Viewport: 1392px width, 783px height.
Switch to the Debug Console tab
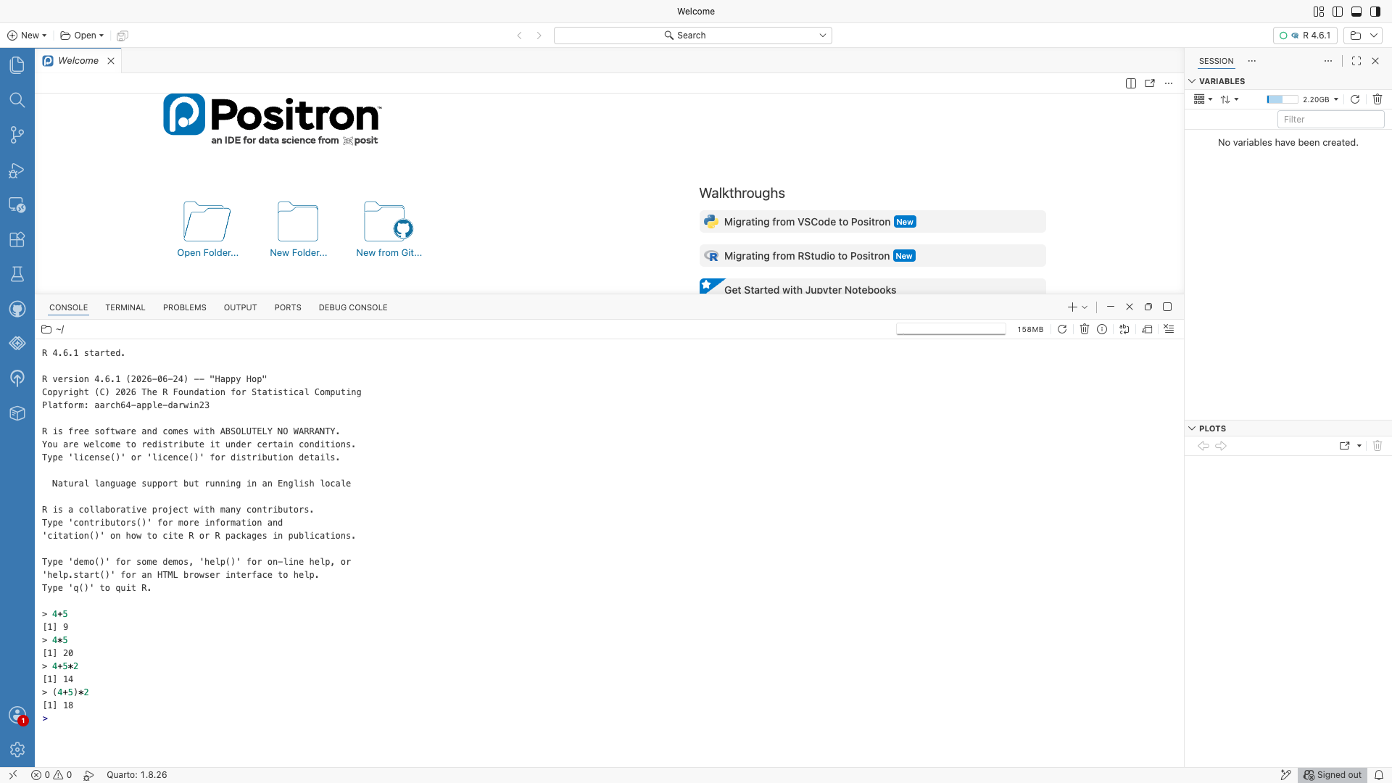point(353,307)
